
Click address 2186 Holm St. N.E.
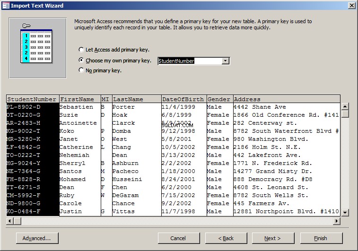coord(267,147)
